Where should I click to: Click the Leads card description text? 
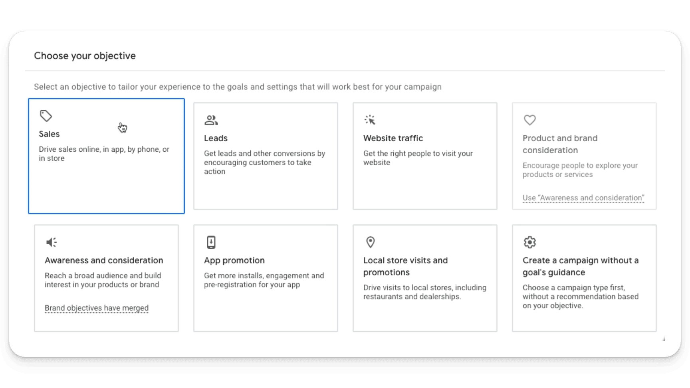[x=265, y=162]
